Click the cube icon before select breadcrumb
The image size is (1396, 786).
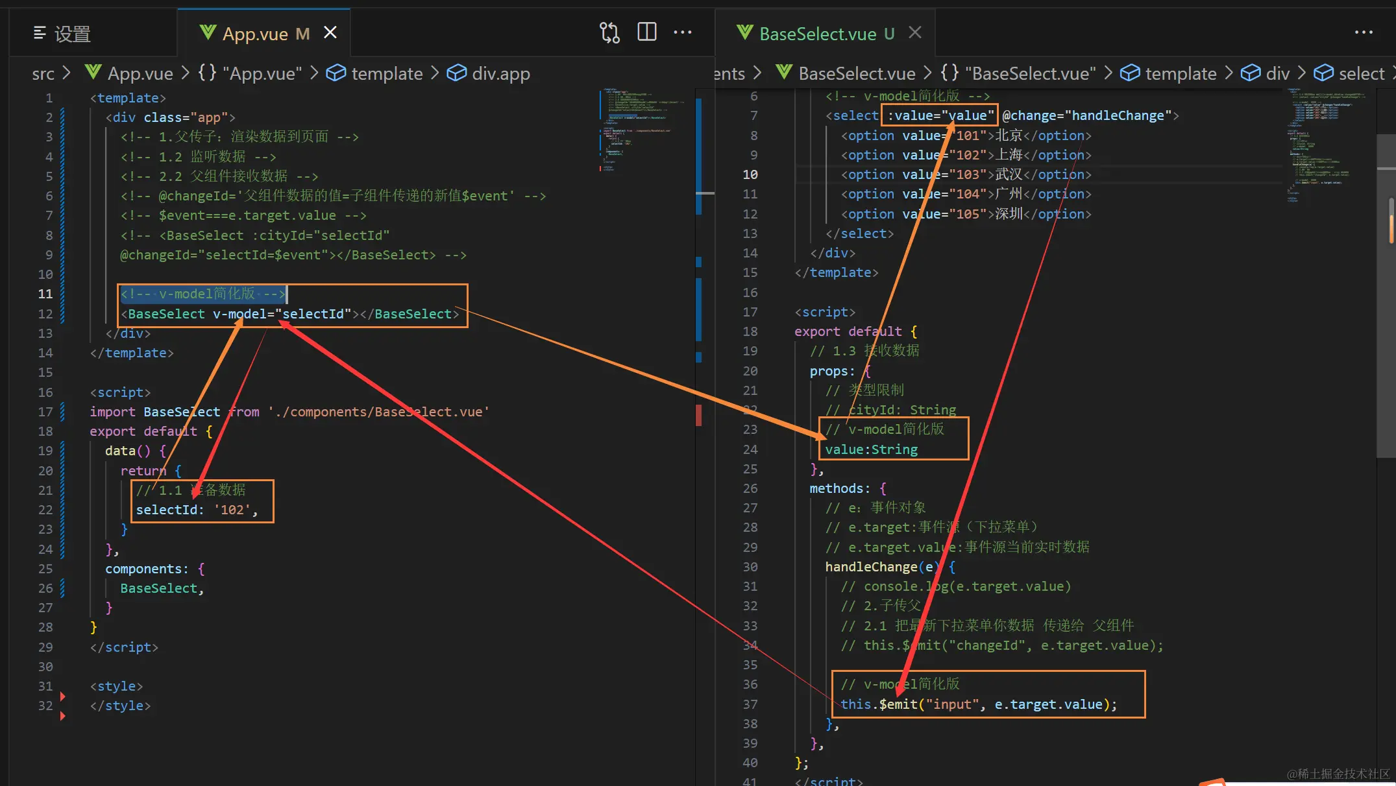coord(1324,73)
